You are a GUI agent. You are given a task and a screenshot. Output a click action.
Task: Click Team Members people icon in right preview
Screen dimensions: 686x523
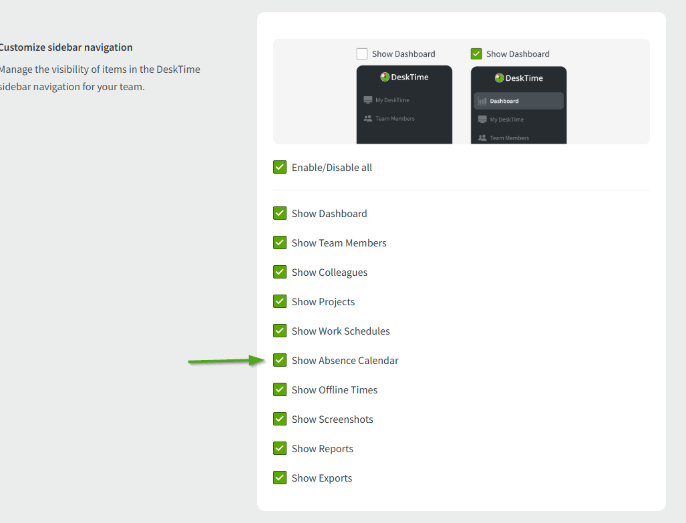point(482,138)
